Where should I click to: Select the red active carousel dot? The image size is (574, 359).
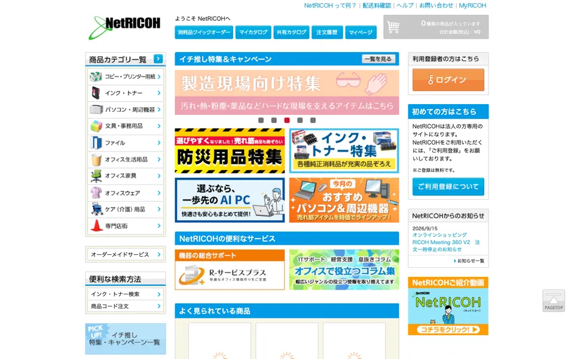287,120
